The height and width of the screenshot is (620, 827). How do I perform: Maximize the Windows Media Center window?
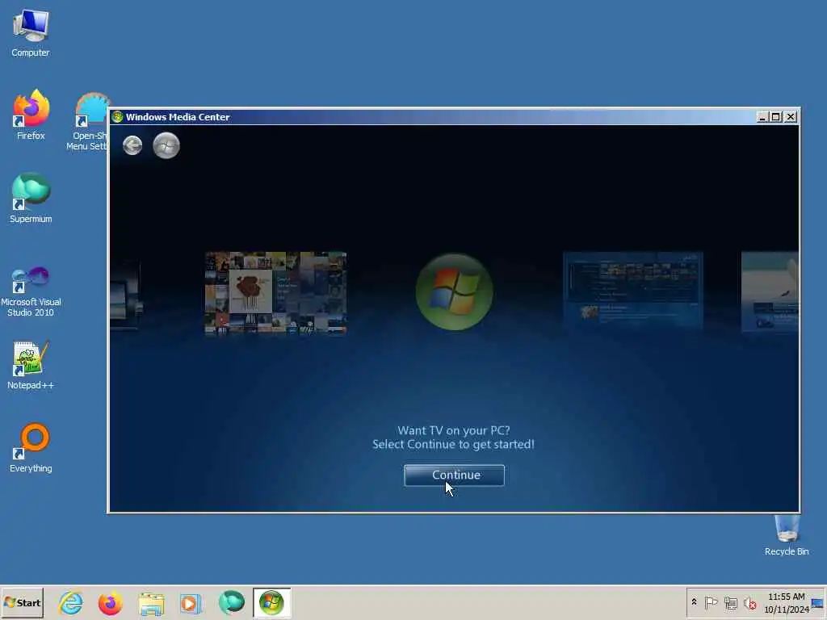pos(776,117)
